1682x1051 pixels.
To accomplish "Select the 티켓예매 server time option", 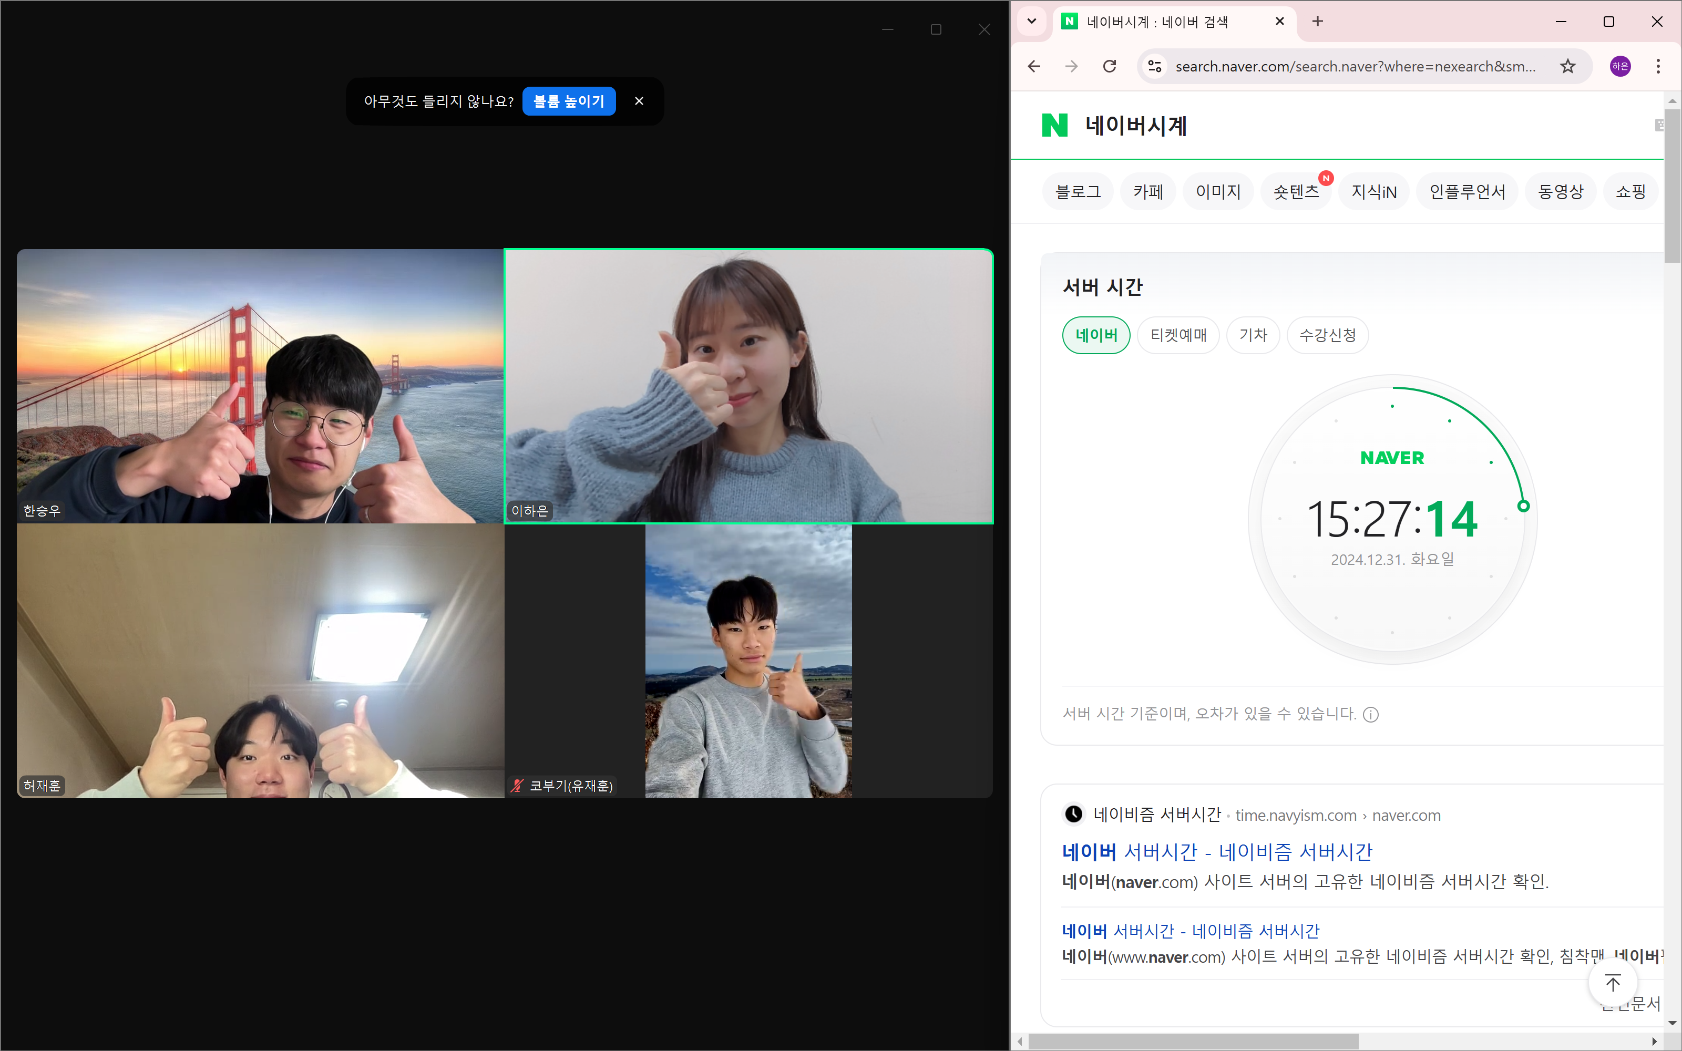I will (1178, 335).
